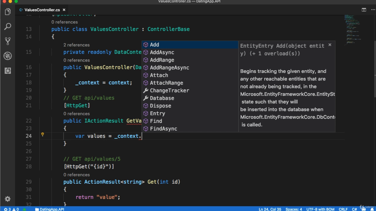376x211 pixels.
Task: Click the wrench icon beside ChangeTracker
Action: click(146, 91)
